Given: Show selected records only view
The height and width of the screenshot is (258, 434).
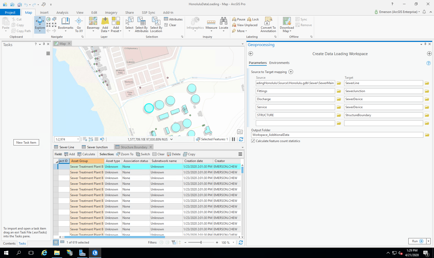Looking at the screenshot, I should point(62,242).
